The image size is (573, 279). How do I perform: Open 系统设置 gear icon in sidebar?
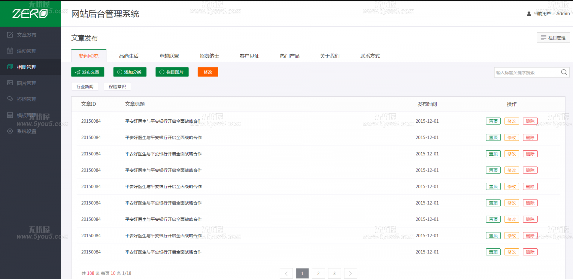coord(10,131)
